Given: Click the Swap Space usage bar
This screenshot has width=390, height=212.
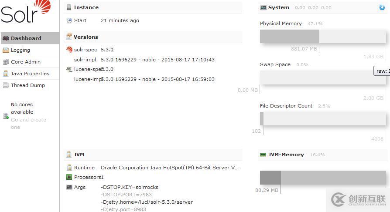Looking at the screenshot, I should click(323, 77).
